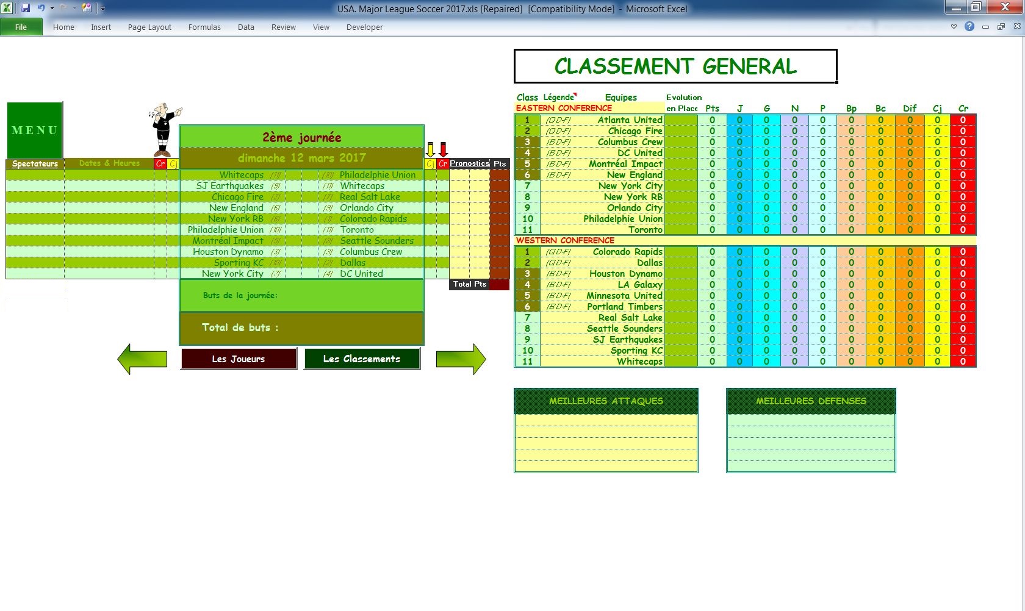Click the Spectateurs header link
Image resolution: width=1025 pixels, height=611 pixels.
pos(35,163)
